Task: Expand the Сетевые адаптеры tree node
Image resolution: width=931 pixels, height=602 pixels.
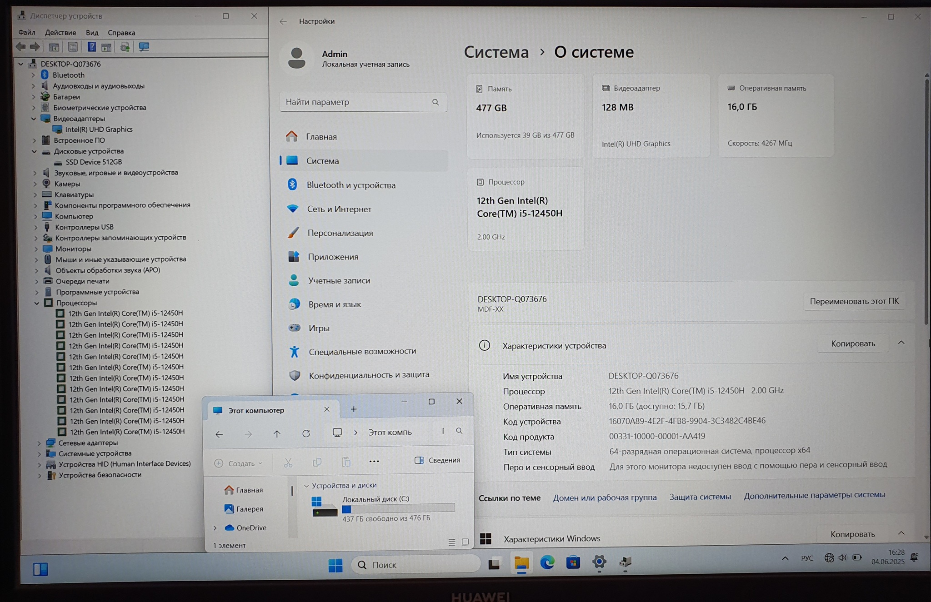Action: (x=39, y=443)
